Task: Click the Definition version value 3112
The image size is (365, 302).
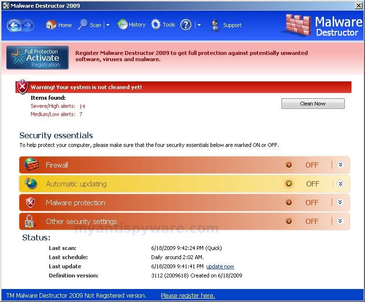Action: point(197,276)
